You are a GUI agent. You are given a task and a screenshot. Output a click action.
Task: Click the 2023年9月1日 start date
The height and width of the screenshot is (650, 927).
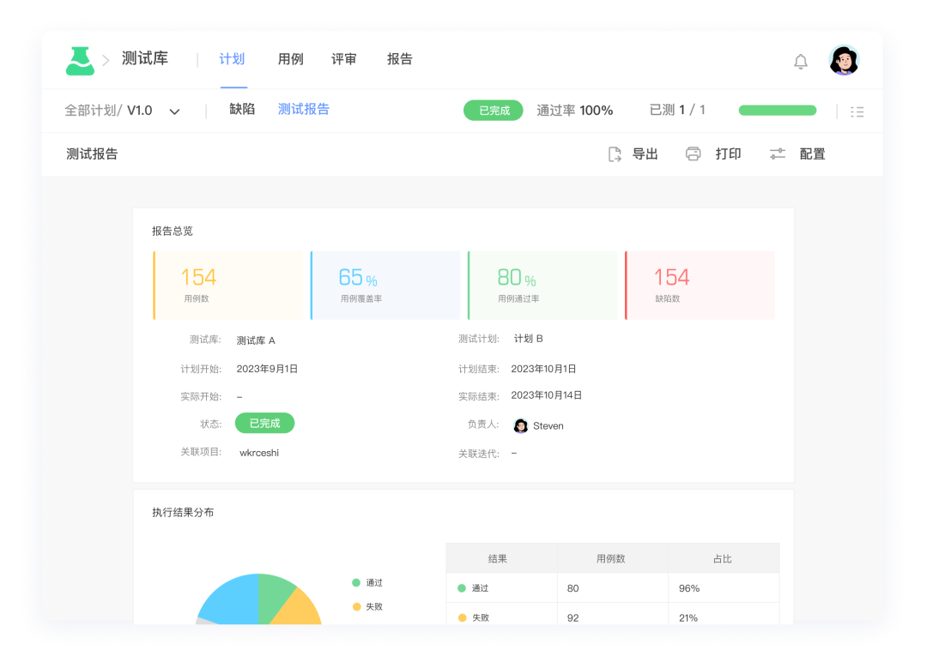[267, 369]
